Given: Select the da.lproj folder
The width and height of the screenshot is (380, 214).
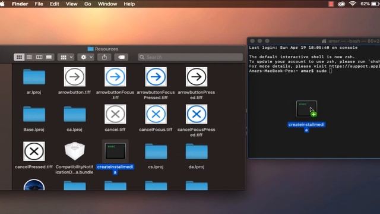Looking at the screenshot, I should point(197,152).
